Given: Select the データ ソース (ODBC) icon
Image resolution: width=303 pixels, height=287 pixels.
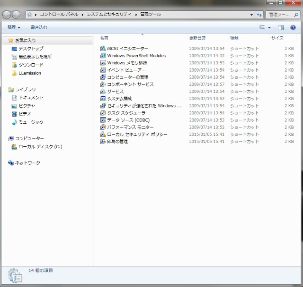Looking at the screenshot, I should tap(103, 120).
